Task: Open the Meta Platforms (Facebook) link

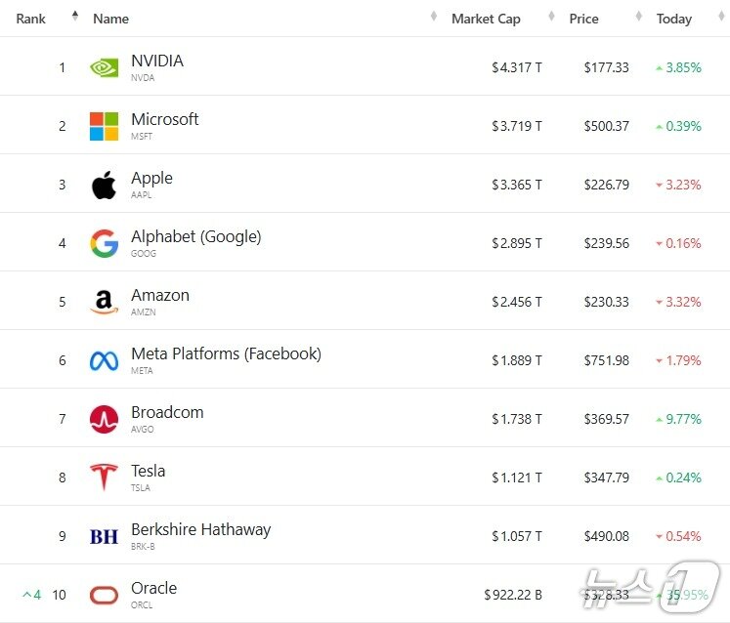Action: (x=226, y=353)
